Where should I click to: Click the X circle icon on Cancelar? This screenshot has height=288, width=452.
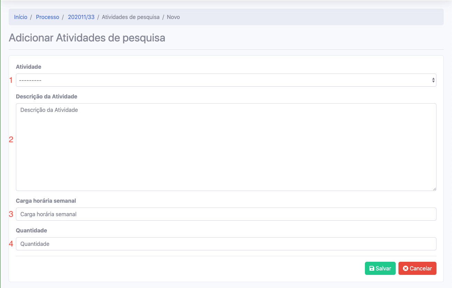coord(406,269)
